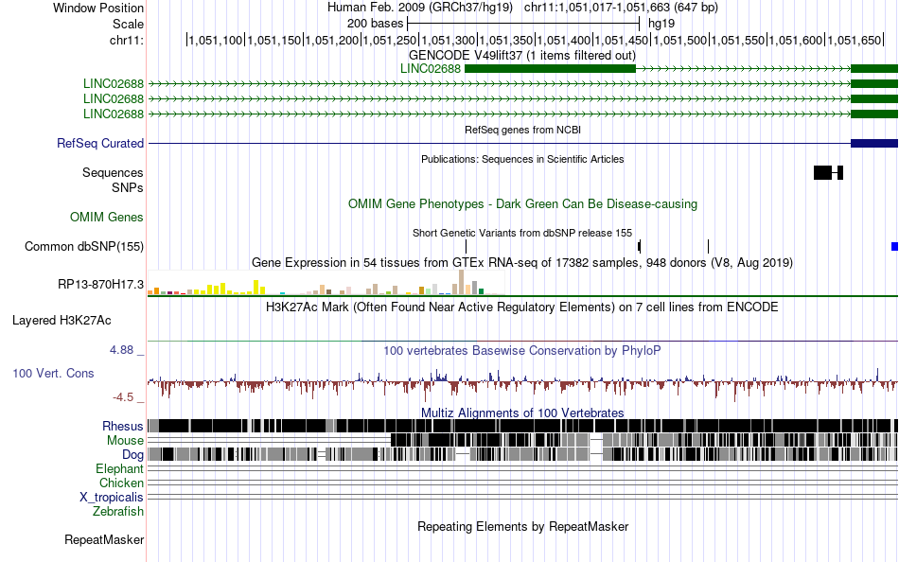
Task: Click Dog alignment label
Action: [x=132, y=455]
